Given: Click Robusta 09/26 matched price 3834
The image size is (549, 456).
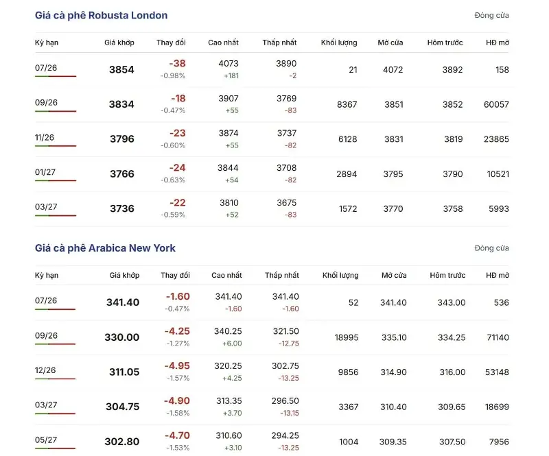Looking at the screenshot, I should [x=121, y=104].
